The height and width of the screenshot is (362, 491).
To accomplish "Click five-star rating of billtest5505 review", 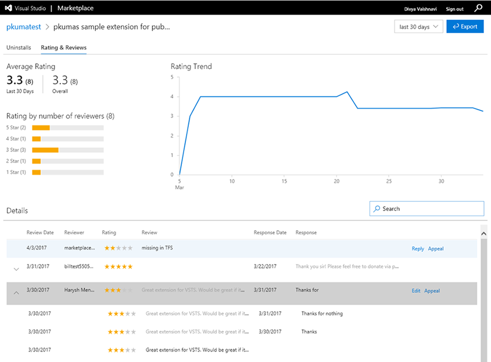I will 119,267.
